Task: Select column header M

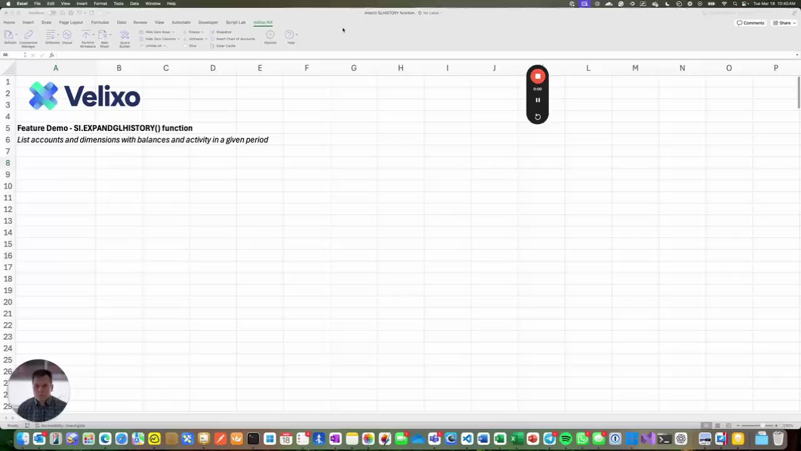Action: 635,68
